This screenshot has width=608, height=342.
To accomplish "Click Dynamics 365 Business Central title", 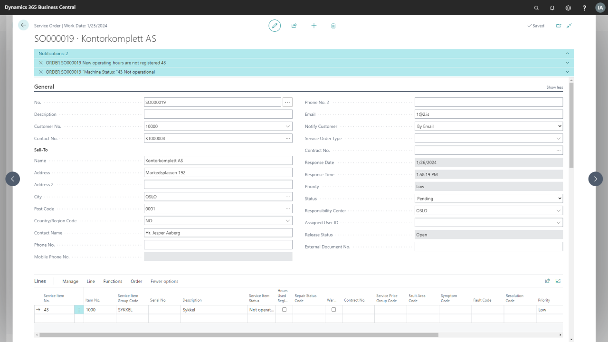I will coord(40,7).
